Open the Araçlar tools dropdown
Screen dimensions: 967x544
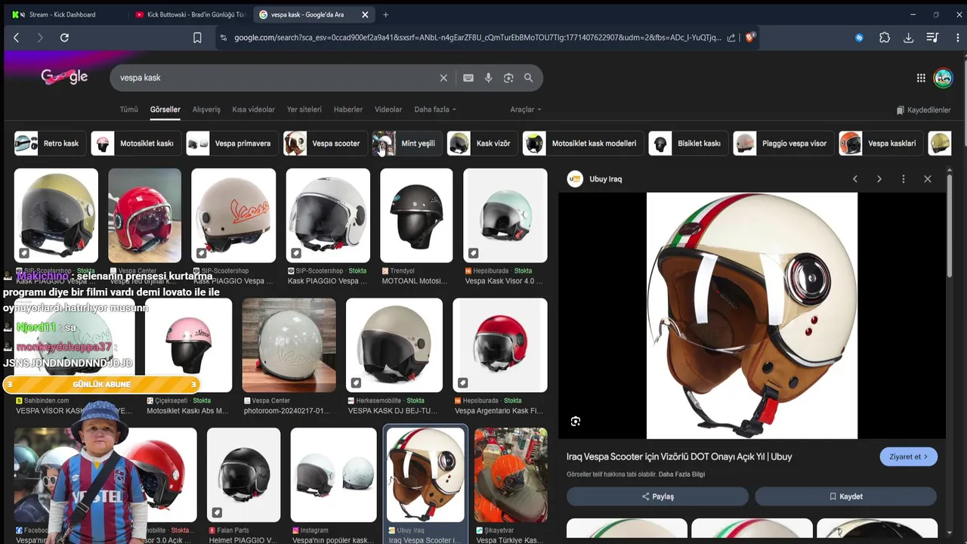pos(526,110)
